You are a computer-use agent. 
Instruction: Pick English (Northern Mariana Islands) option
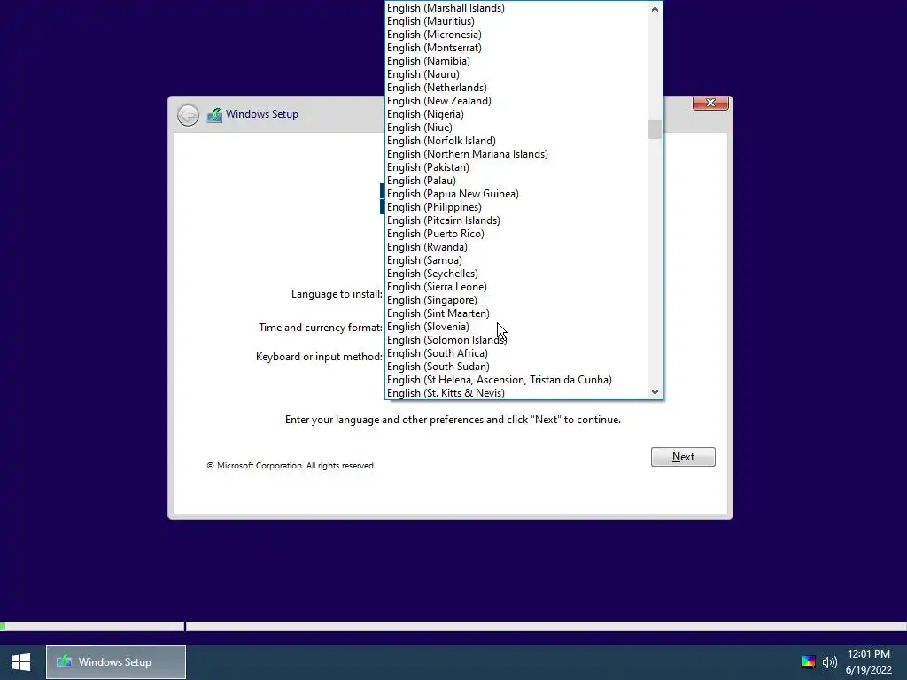click(x=516, y=154)
